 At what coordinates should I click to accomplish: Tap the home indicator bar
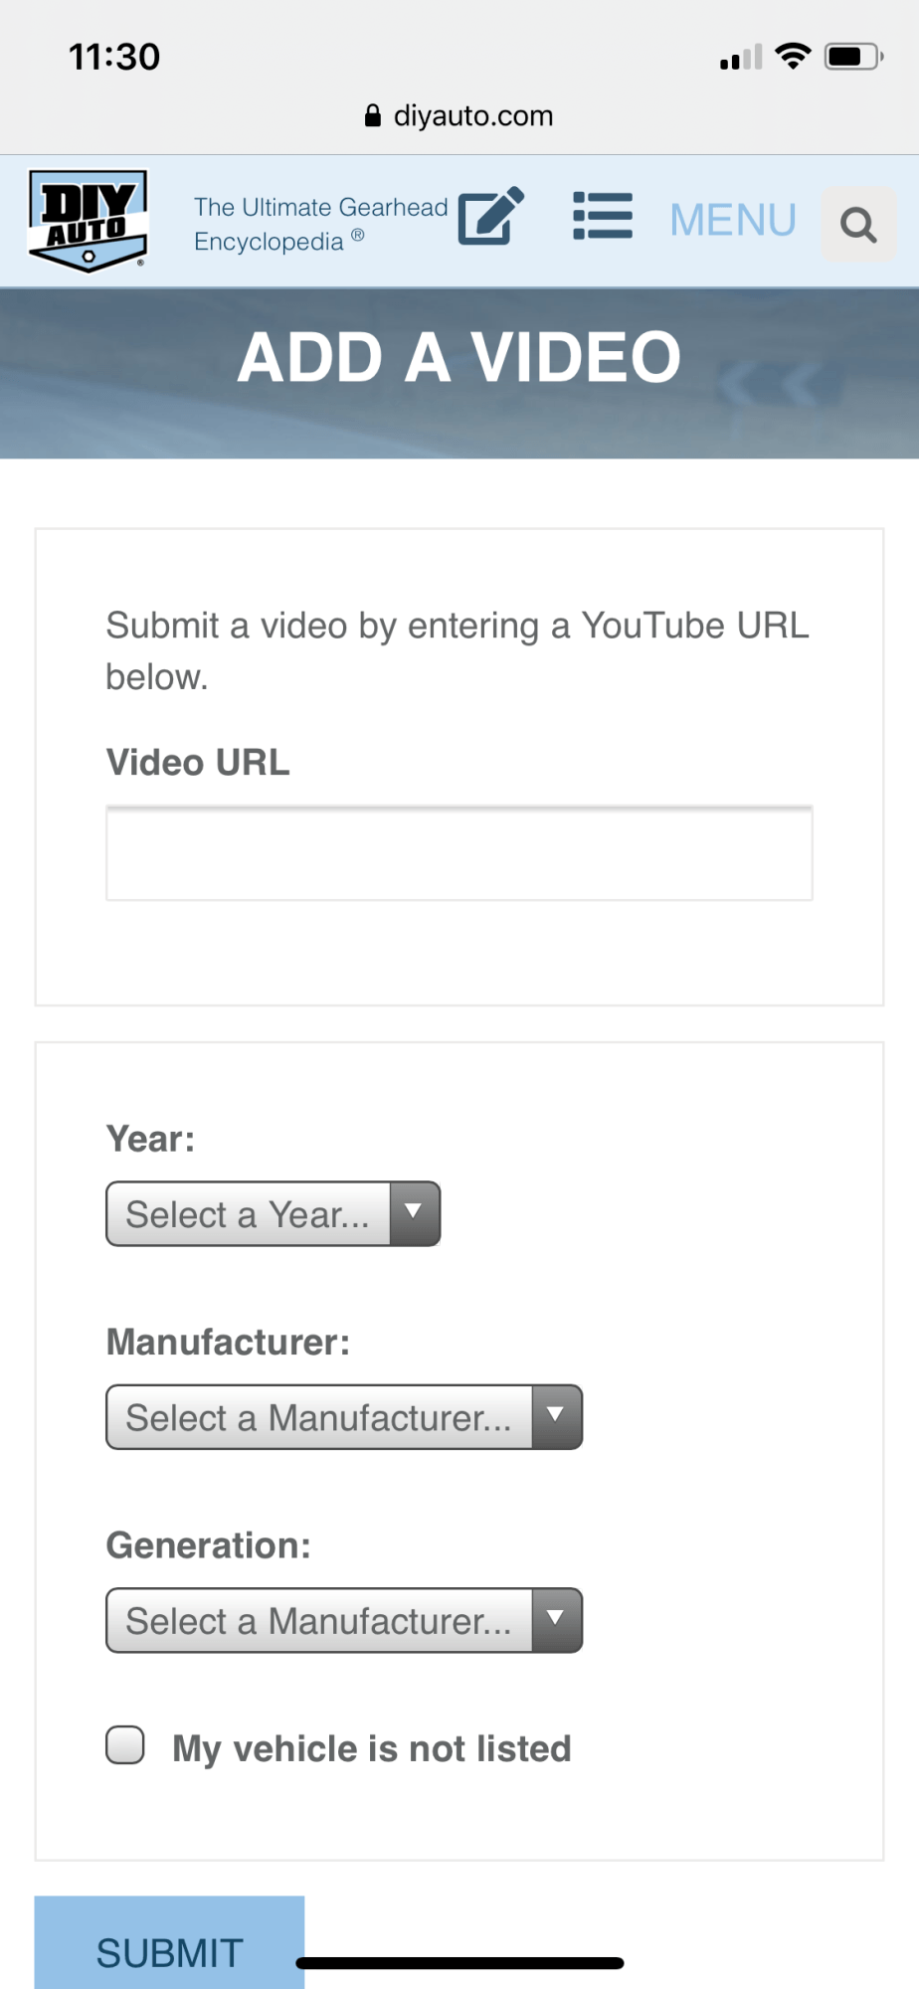pos(459,1963)
